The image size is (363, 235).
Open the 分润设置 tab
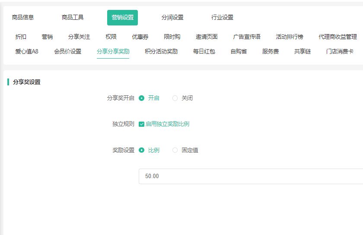[172, 18]
